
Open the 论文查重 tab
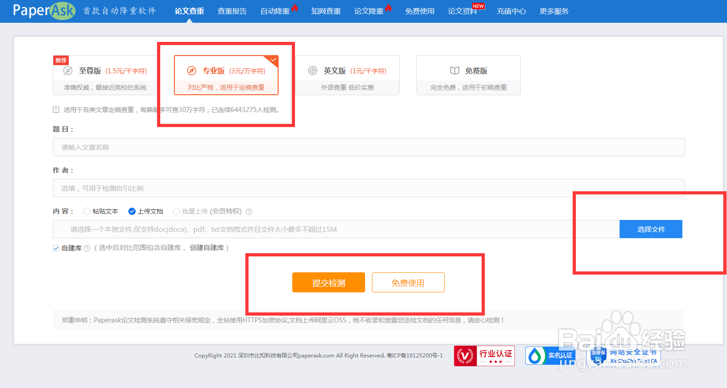pos(189,11)
